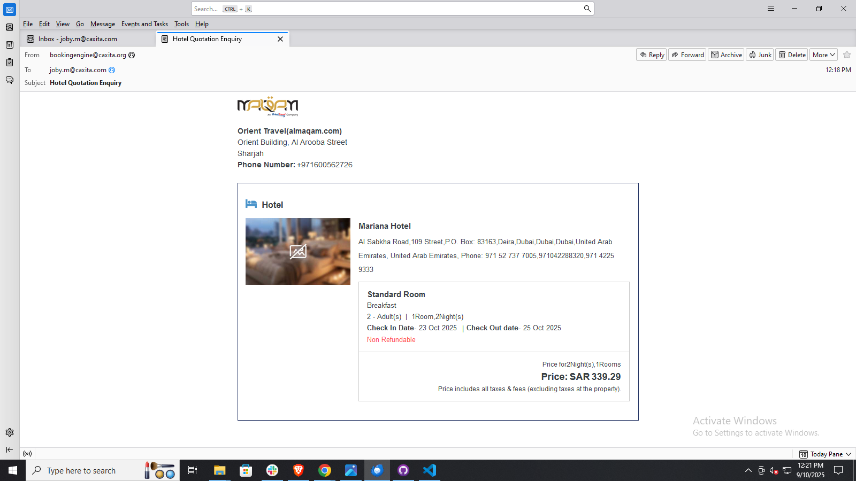The height and width of the screenshot is (481, 856).
Task: Click the online status indicator icon
Action: (x=27, y=454)
